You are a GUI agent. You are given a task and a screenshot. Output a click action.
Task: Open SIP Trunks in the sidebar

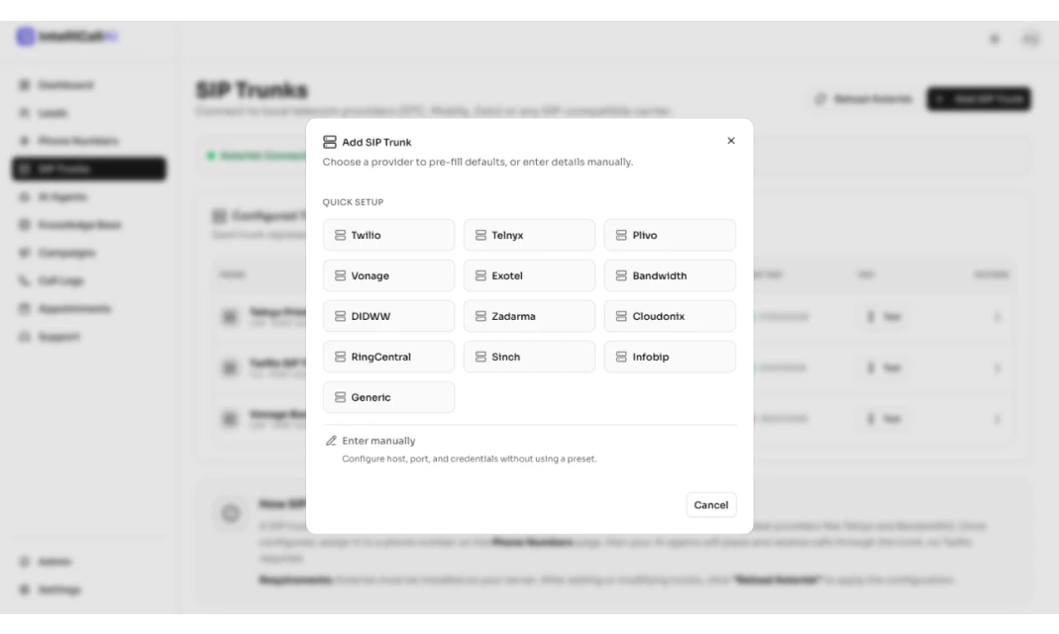tap(88, 168)
